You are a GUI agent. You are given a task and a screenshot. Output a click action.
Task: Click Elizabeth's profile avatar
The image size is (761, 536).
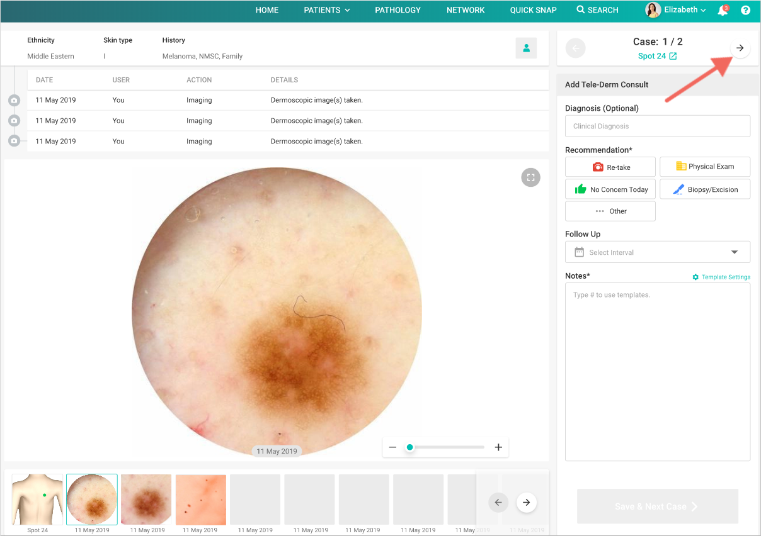click(x=653, y=10)
